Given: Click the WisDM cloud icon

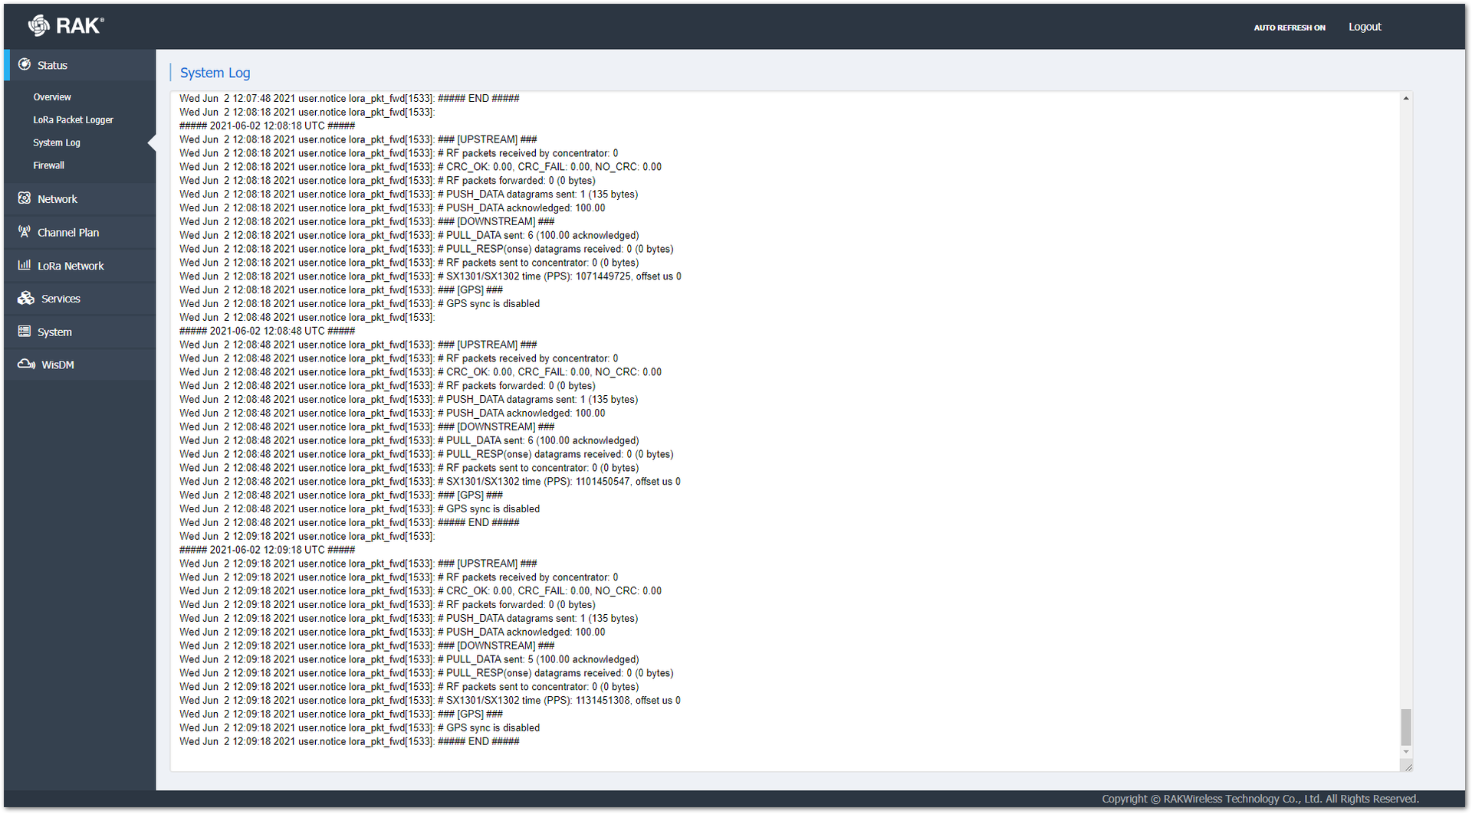Looking at the screenshot, I should point(26,365).
